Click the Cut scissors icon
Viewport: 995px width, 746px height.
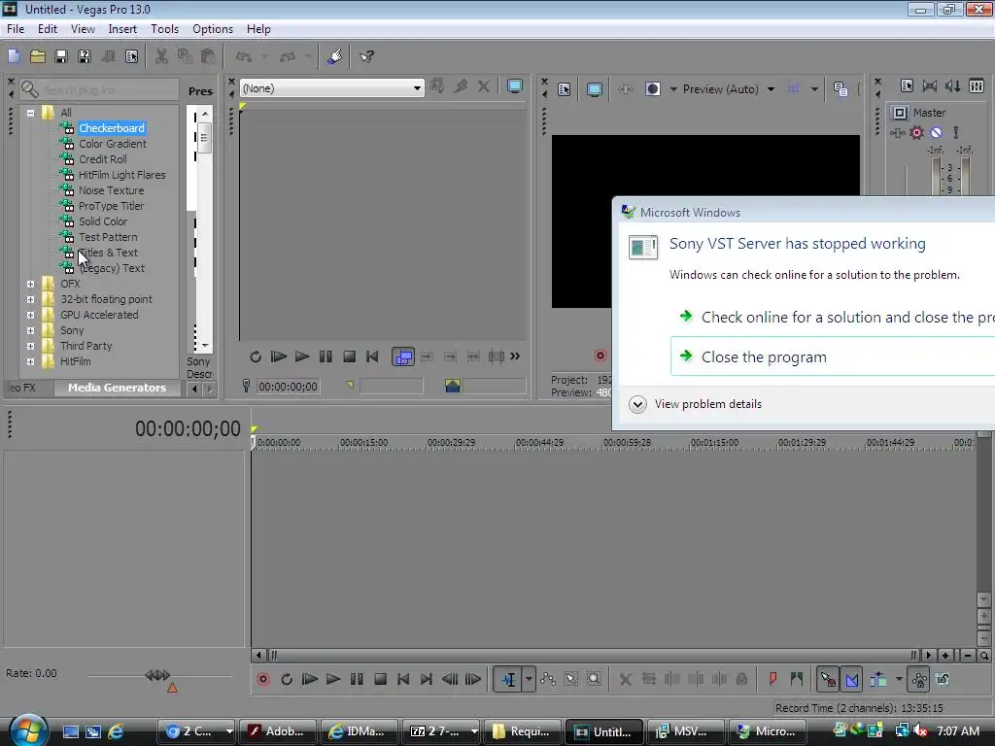pos(161,56)
